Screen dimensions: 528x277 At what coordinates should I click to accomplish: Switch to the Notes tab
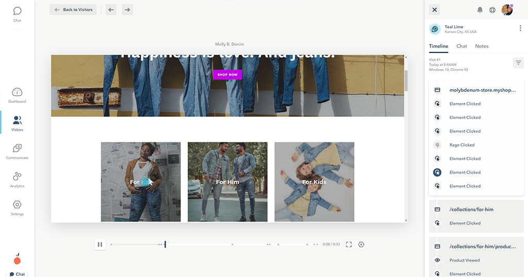(482, 46)
